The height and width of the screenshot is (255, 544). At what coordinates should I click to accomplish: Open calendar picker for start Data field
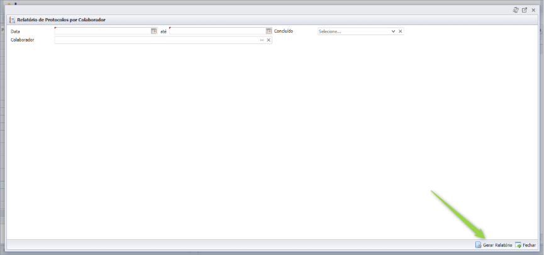point(153,31)
